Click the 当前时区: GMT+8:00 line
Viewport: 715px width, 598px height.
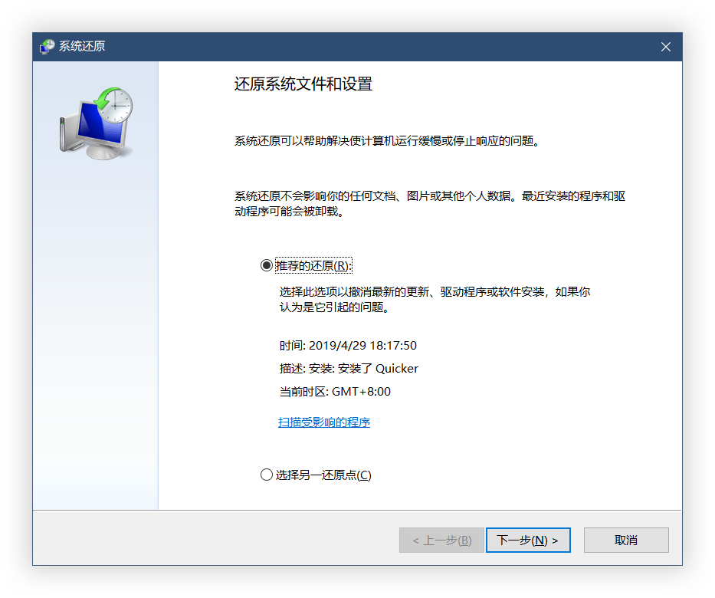[335, 391]
